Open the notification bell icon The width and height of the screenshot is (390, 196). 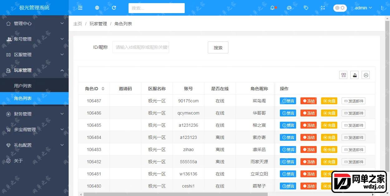click(x=272, y=8)
